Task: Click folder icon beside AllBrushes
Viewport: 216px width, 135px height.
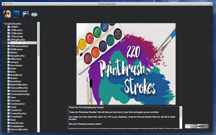Action: [x=9, y=59]
